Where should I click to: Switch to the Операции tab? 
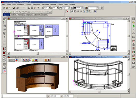click(x=29, y=15)
